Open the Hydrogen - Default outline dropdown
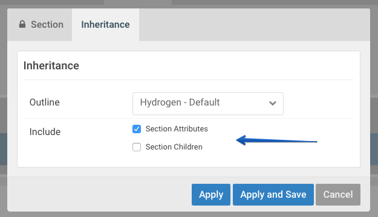378x217 pixels. pos(208,104)
